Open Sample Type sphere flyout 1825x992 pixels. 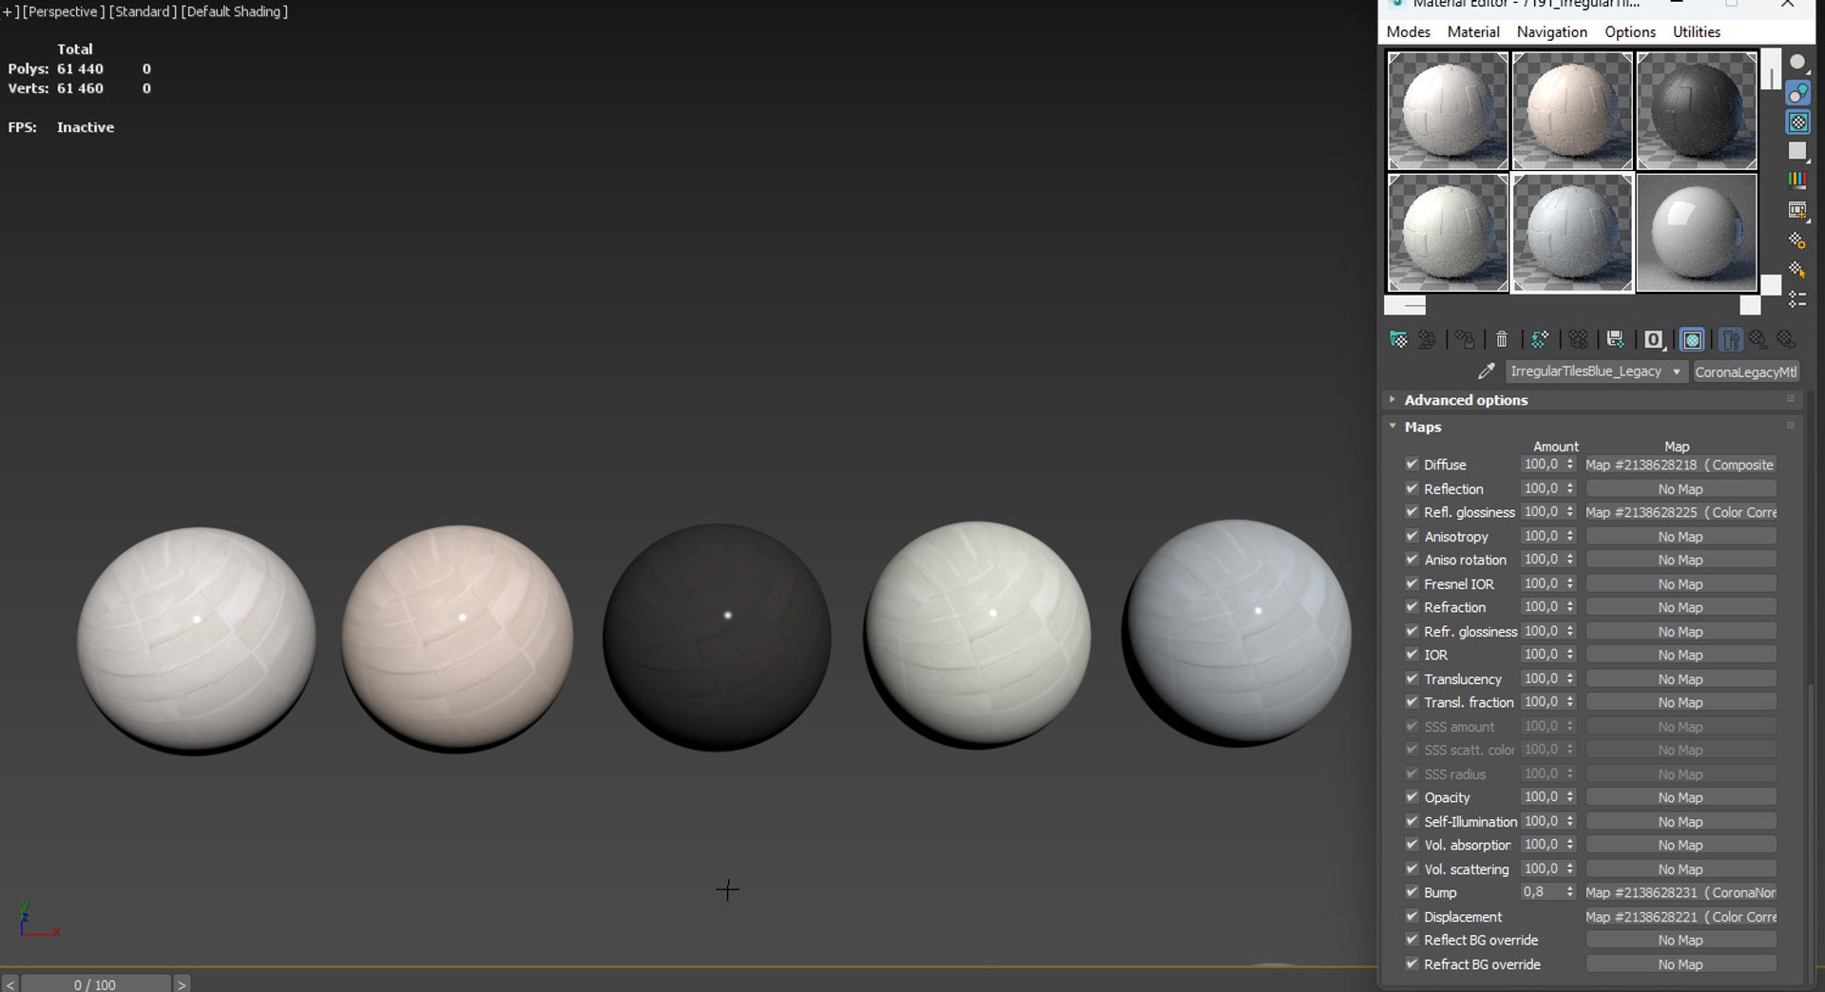click(1797, 63)
